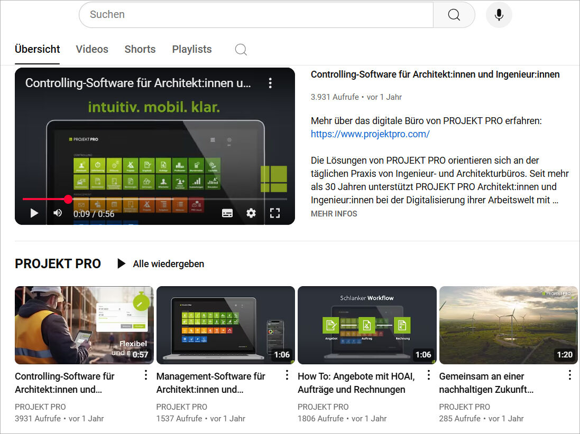Click '3.931 Aufrufe • vor 1 Jahr' text
Image resolution: width=580 pixels, height=434 pixels.
click(356, 97)
